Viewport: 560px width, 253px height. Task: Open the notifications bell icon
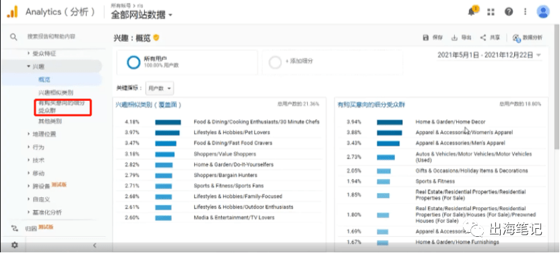472,12
